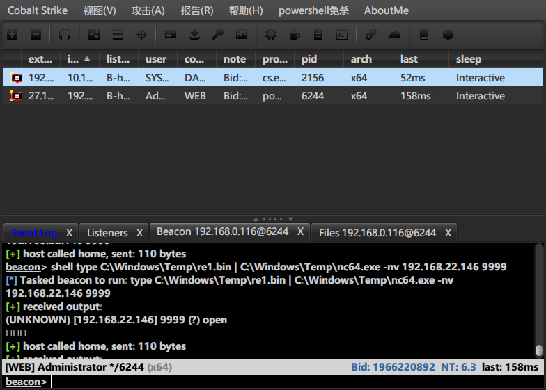
Task: Open the Cobalt Strike menu
Action: tap(38, 10)
